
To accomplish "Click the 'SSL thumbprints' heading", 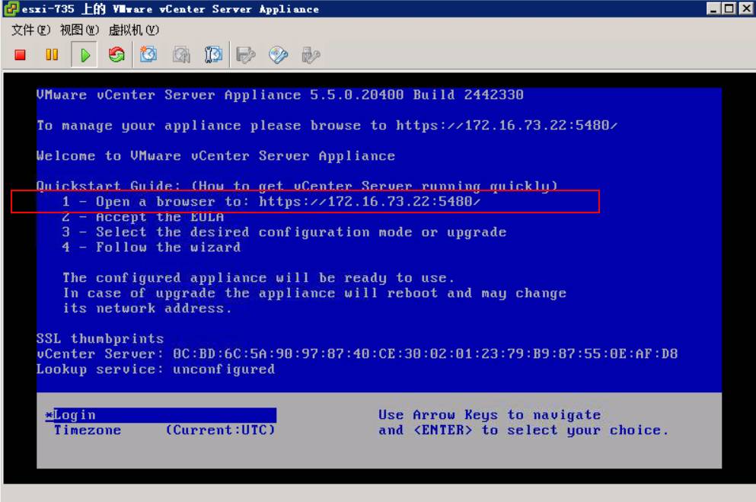I will (x=100, y=338).
